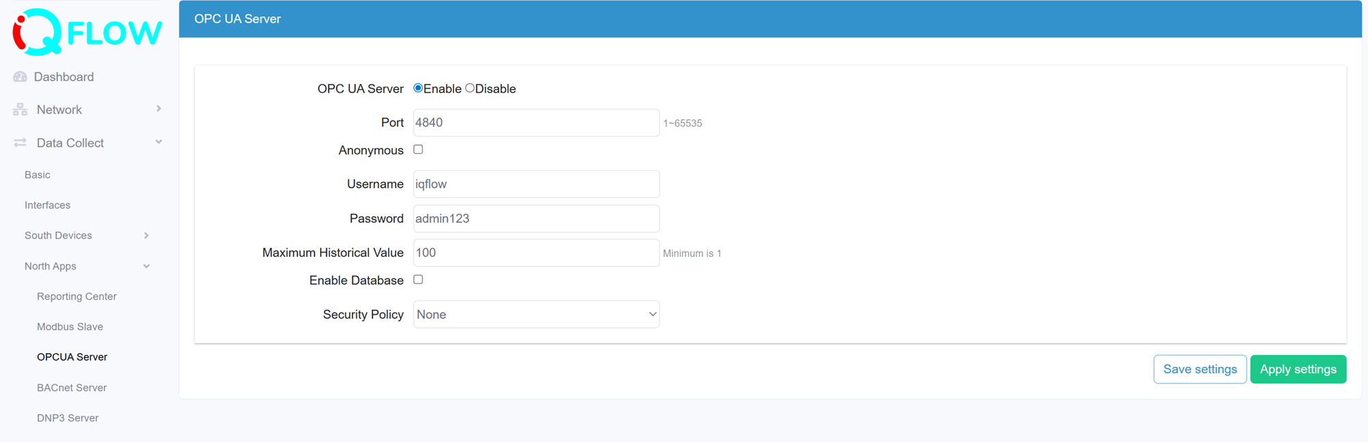Open Reporting Center page

[77, 296]
